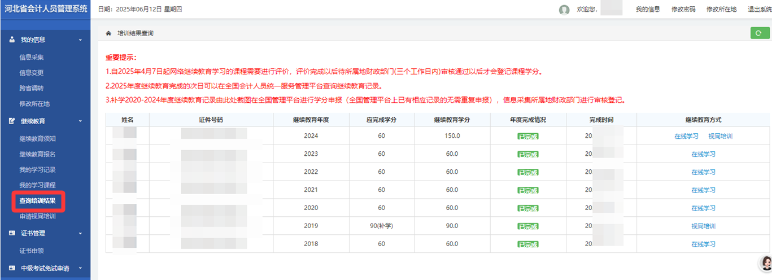Click 在线学习 link in the 2023 row
Screen dimensions: 772x280
point(703,154)
